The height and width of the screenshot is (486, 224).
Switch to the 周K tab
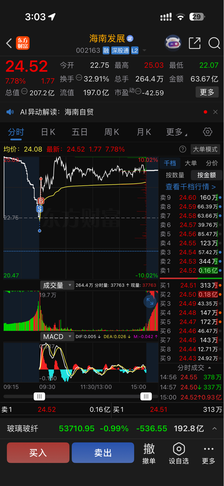pos(112,132)
